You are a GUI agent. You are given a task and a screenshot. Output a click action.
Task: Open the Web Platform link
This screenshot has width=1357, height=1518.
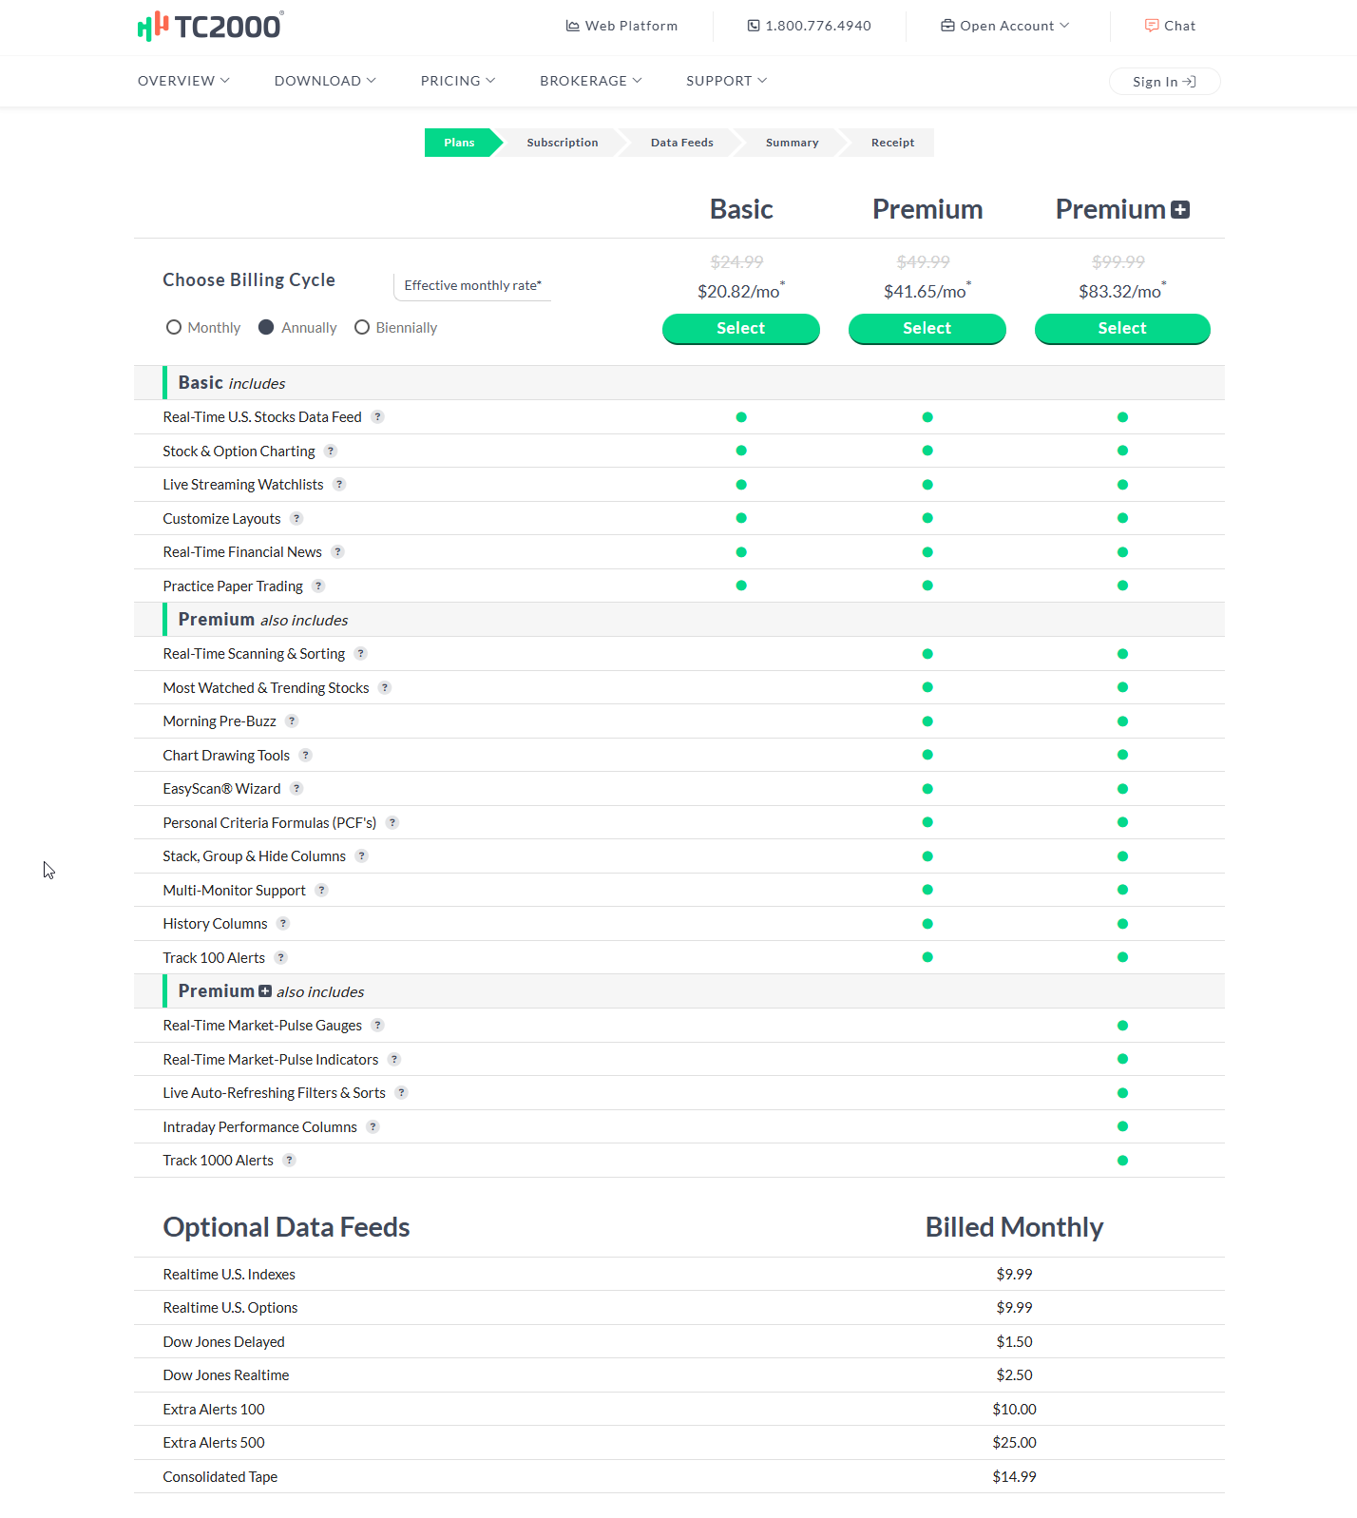pos(621,26)
